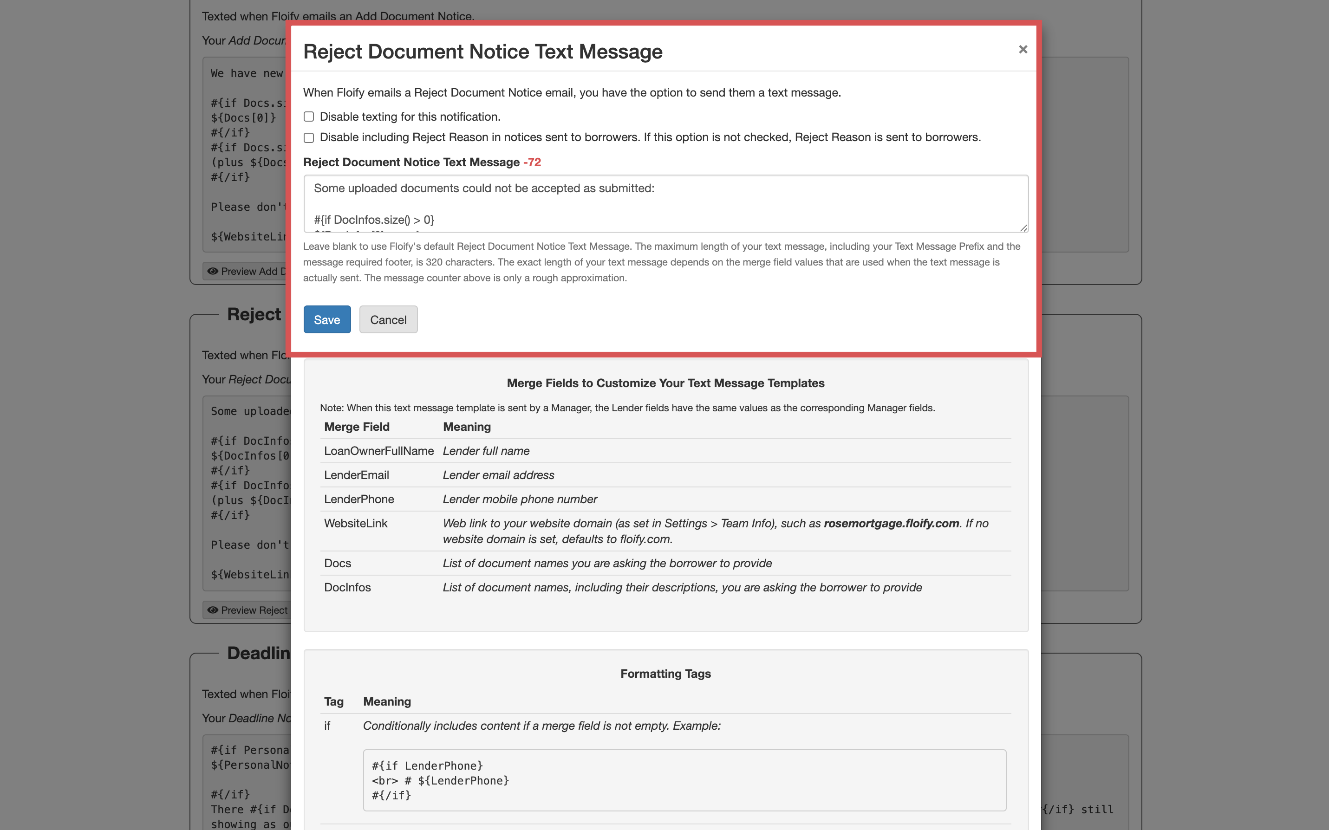This screenshot has height=830, width=1329.
Task: Select the DocInfos merge field
Action: (347, 587)
